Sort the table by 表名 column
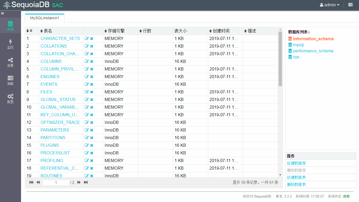The height and width of the screenshot is (202, 359). click(46, 31)
